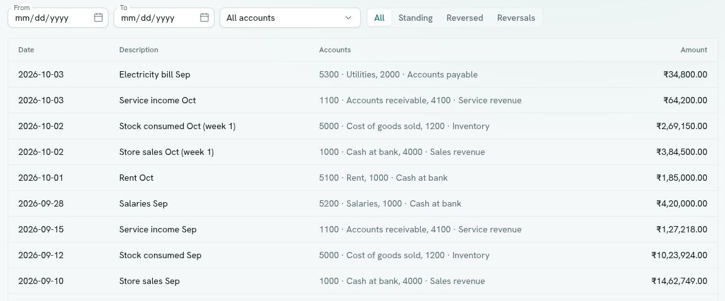Click the 2026-09-28 date cell
The width and height of the screenshot is (725, 301).
[x=41, y=203]
